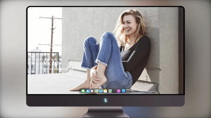Open the Photos gallery icon in dock
The image size is (211, 118).
(x=110, y=91)
